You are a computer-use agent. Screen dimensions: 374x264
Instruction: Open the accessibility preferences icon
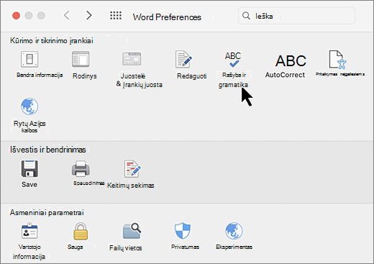point(337,60)
